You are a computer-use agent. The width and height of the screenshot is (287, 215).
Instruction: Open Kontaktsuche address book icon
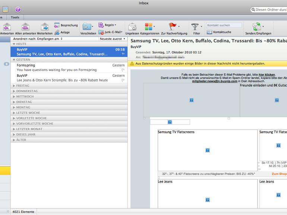[x=209, y=32]
